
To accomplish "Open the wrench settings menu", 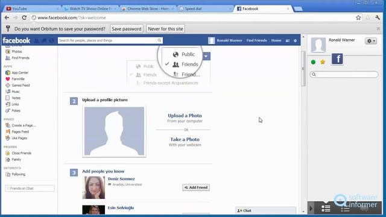I will click(378, 17).
